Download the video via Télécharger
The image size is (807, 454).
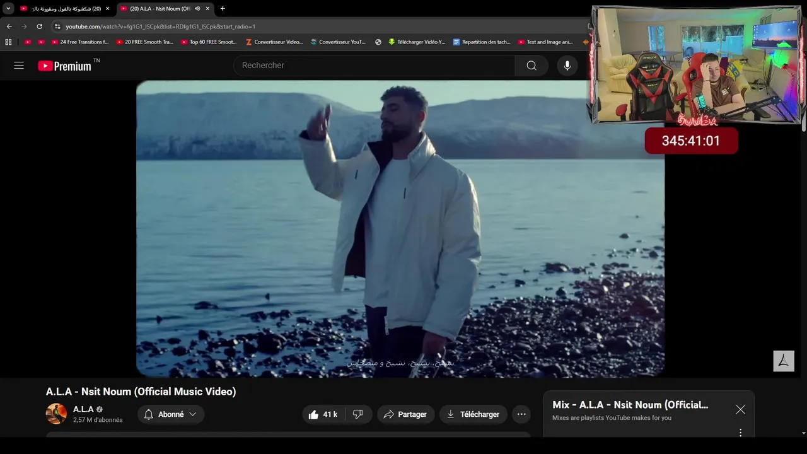point(473,414)
